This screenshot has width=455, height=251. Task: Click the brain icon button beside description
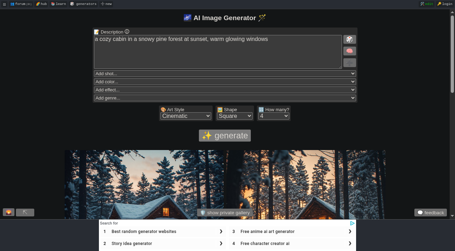[x=349, y=51]
